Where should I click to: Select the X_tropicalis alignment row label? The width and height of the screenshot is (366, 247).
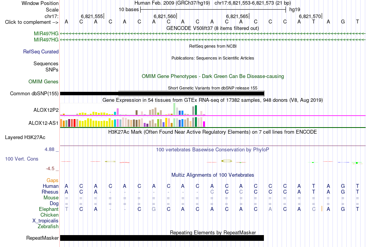coord(45,221)
